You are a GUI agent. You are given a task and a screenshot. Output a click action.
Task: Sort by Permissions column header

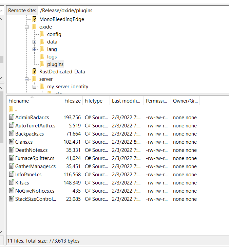pyautogui.click(x=157, y=101)
